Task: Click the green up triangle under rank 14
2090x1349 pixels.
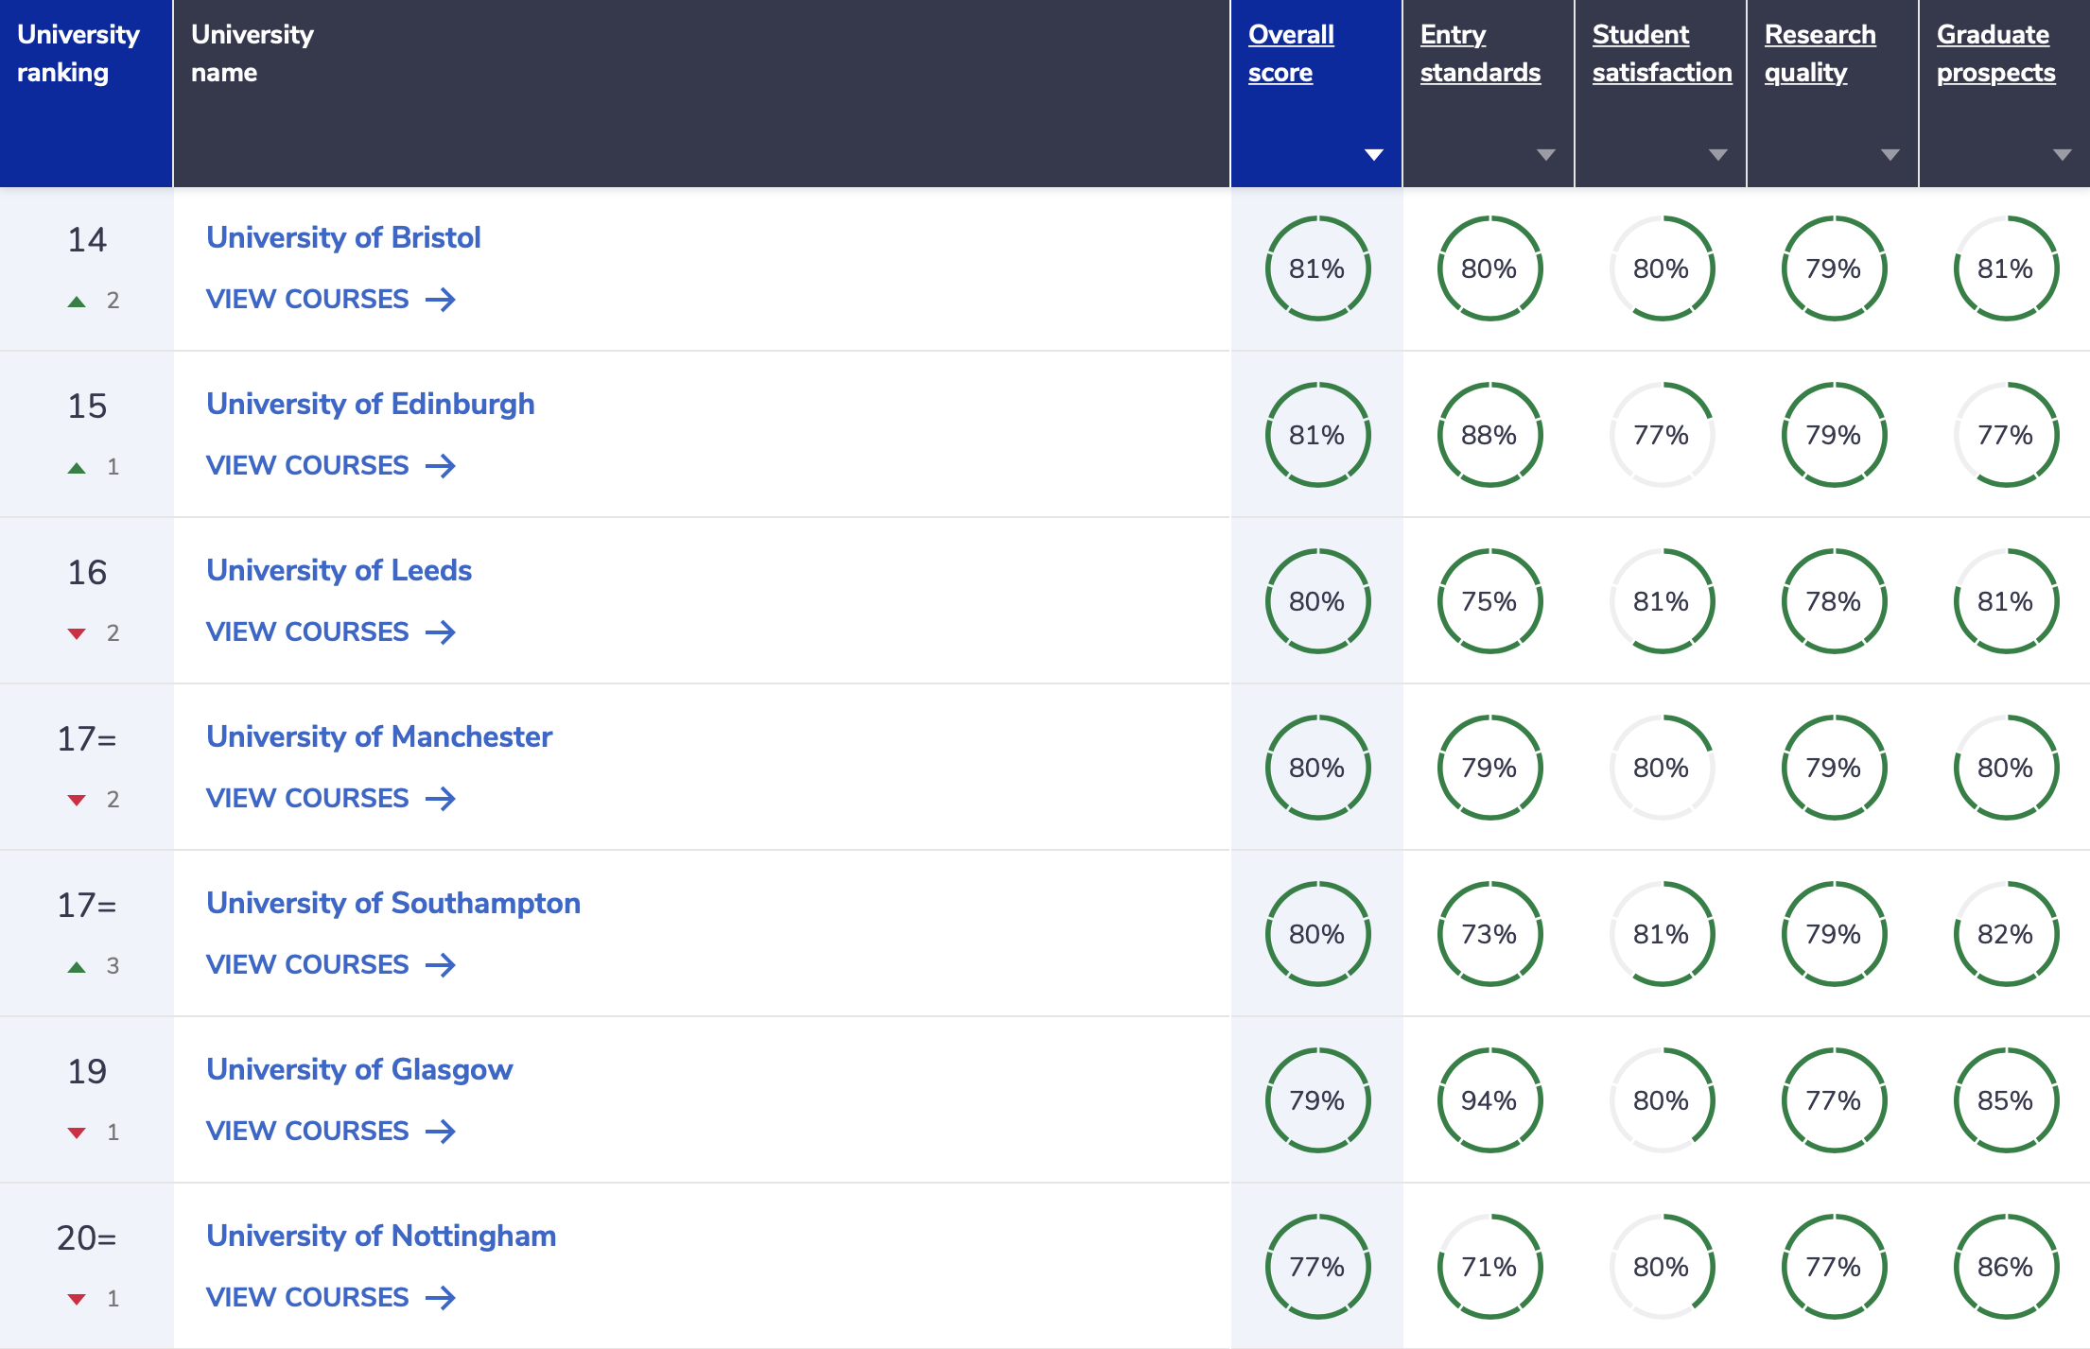Action: pyautogui.click(x=78, y=302)
